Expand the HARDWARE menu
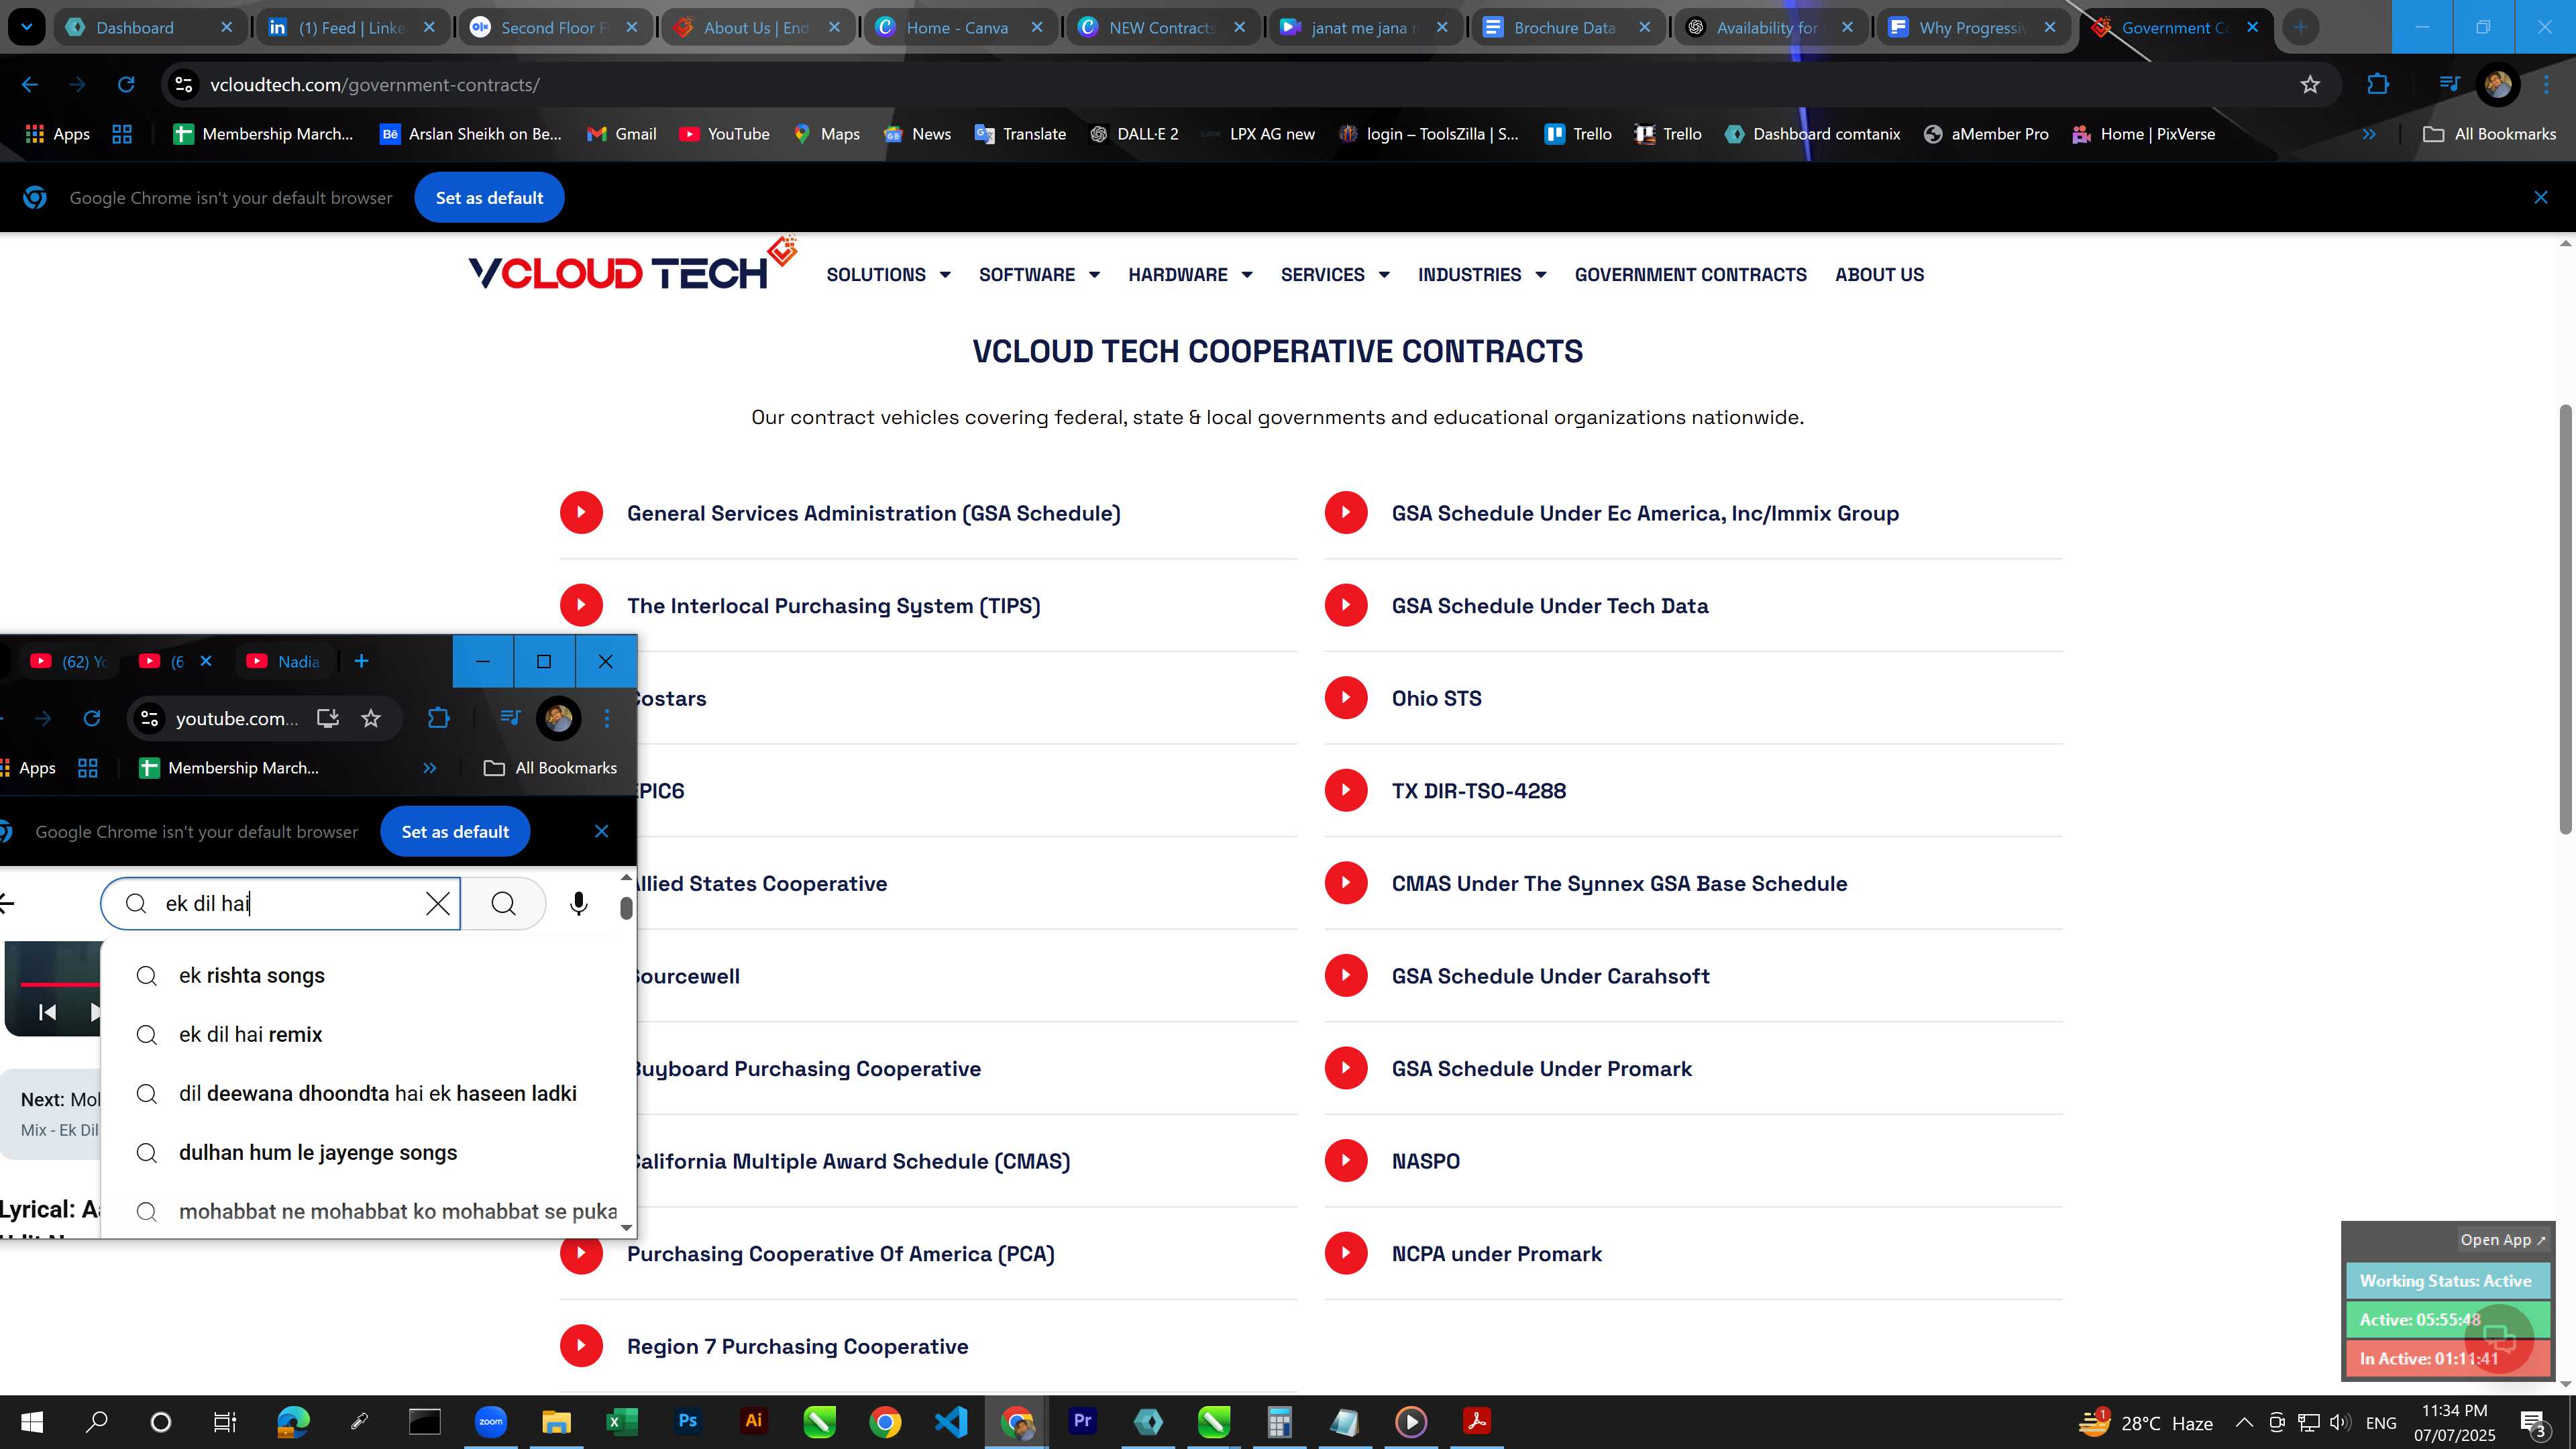Screen dimensions: 2576x1449 click(x=1190, y=275)
